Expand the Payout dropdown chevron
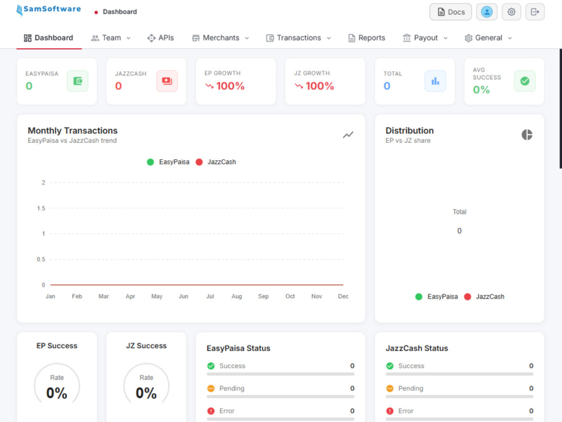This screenshot has height=422, width=562. point(446,38)
